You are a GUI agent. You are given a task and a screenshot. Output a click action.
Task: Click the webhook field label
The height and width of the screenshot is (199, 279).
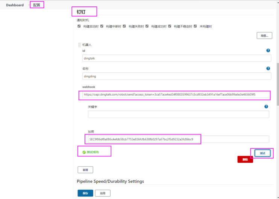tap(89, 87)
